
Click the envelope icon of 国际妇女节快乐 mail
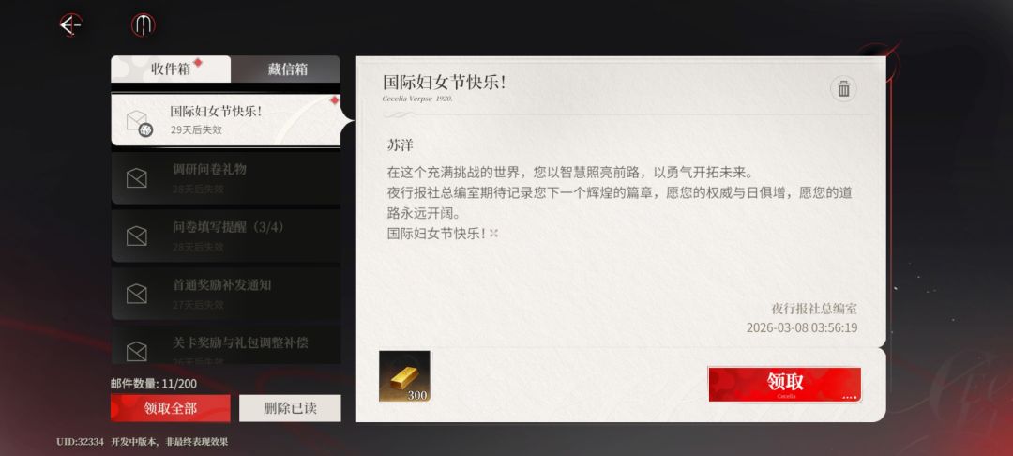point(138,123)
